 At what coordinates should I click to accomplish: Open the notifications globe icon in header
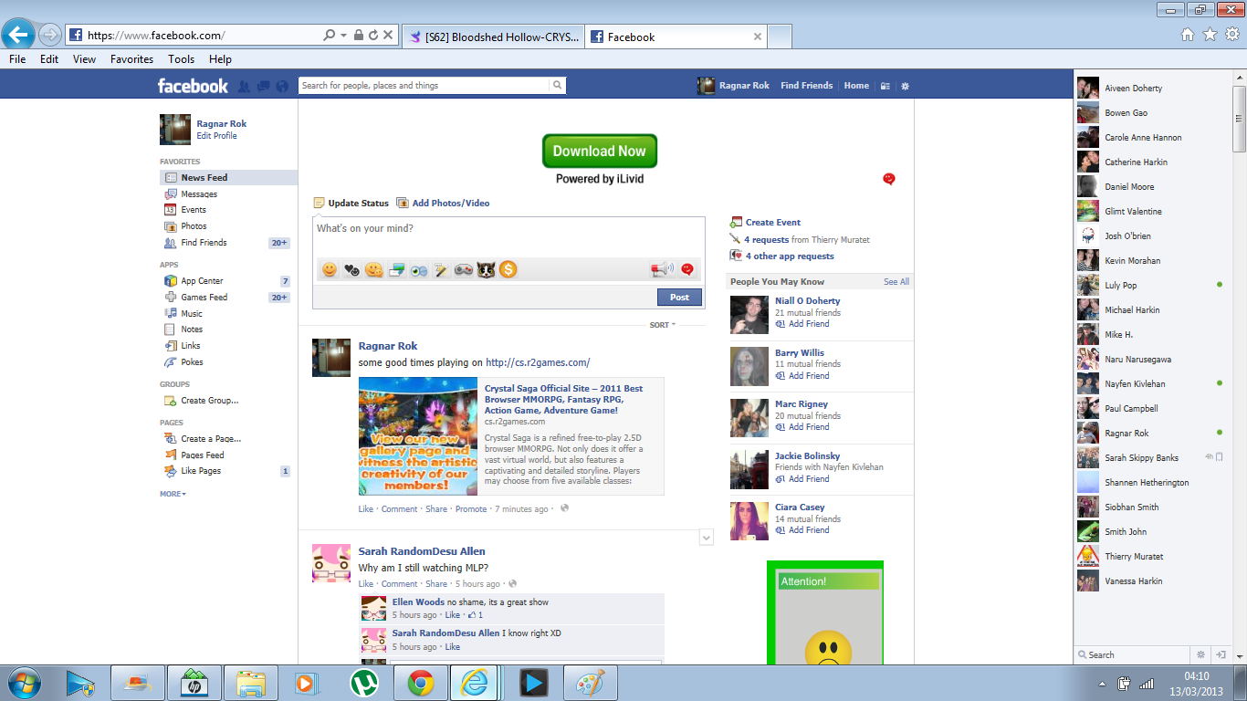(x=282, y=86)
